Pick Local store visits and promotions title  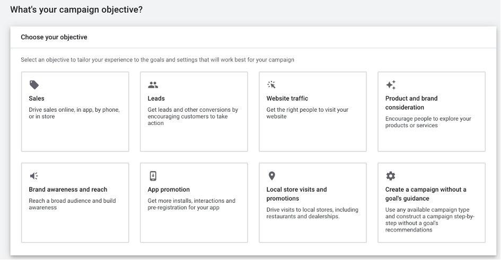coord(296,194)
